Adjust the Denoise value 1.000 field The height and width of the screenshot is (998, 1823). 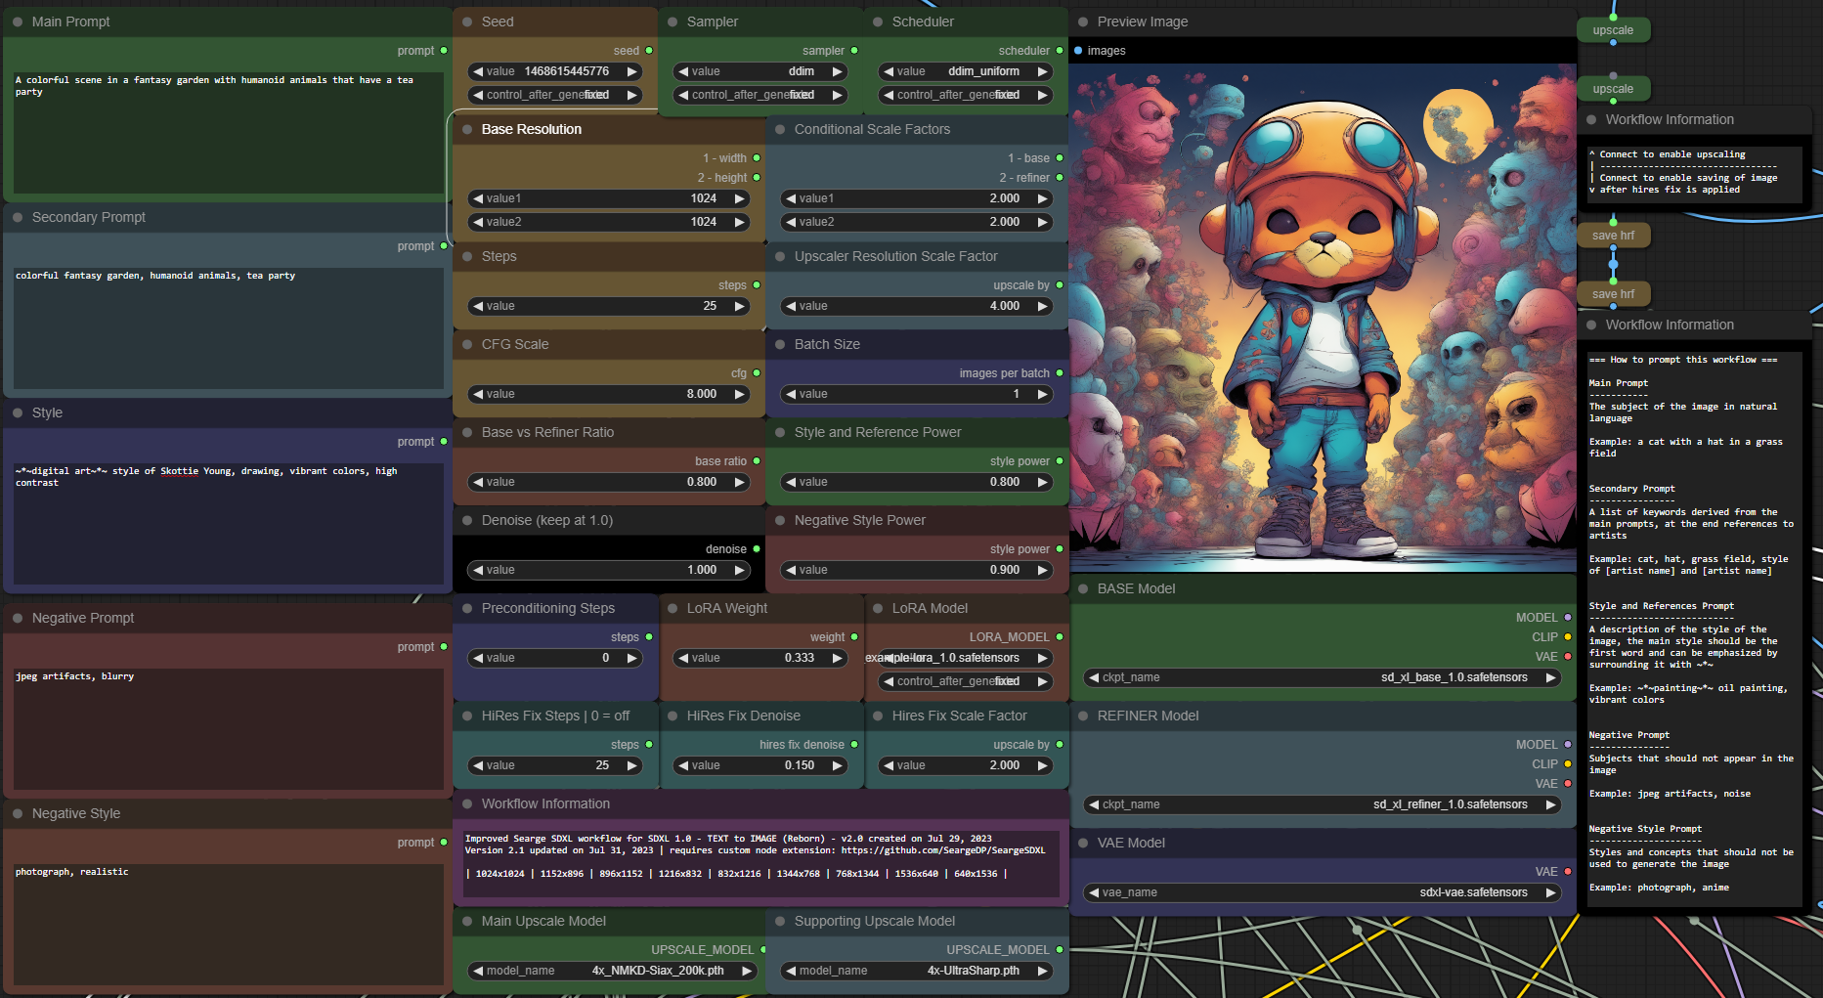(x=608, y=570)
